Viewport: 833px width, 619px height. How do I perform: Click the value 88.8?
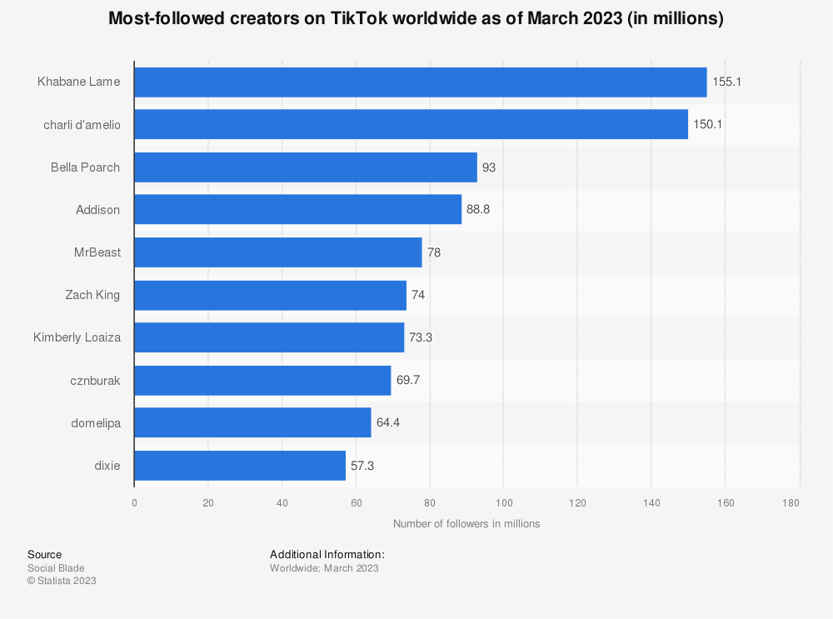click(x=478, y=209)
